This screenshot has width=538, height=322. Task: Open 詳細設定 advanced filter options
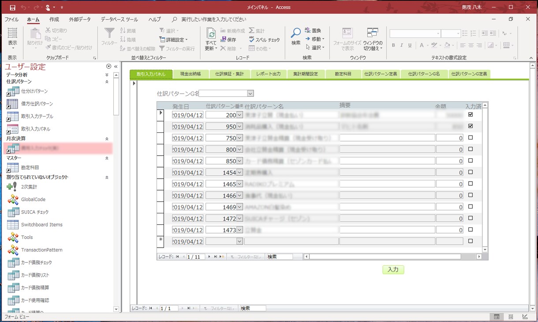point(173,40)
